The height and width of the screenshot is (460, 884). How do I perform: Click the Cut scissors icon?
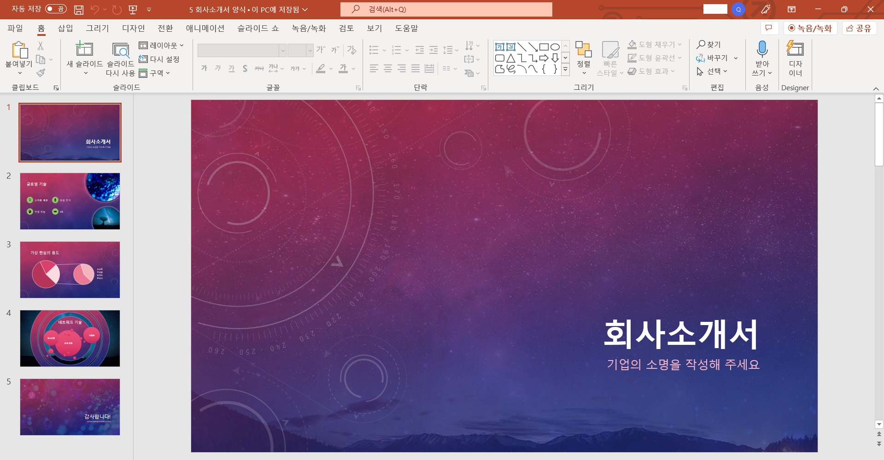(x=41, y=45)
